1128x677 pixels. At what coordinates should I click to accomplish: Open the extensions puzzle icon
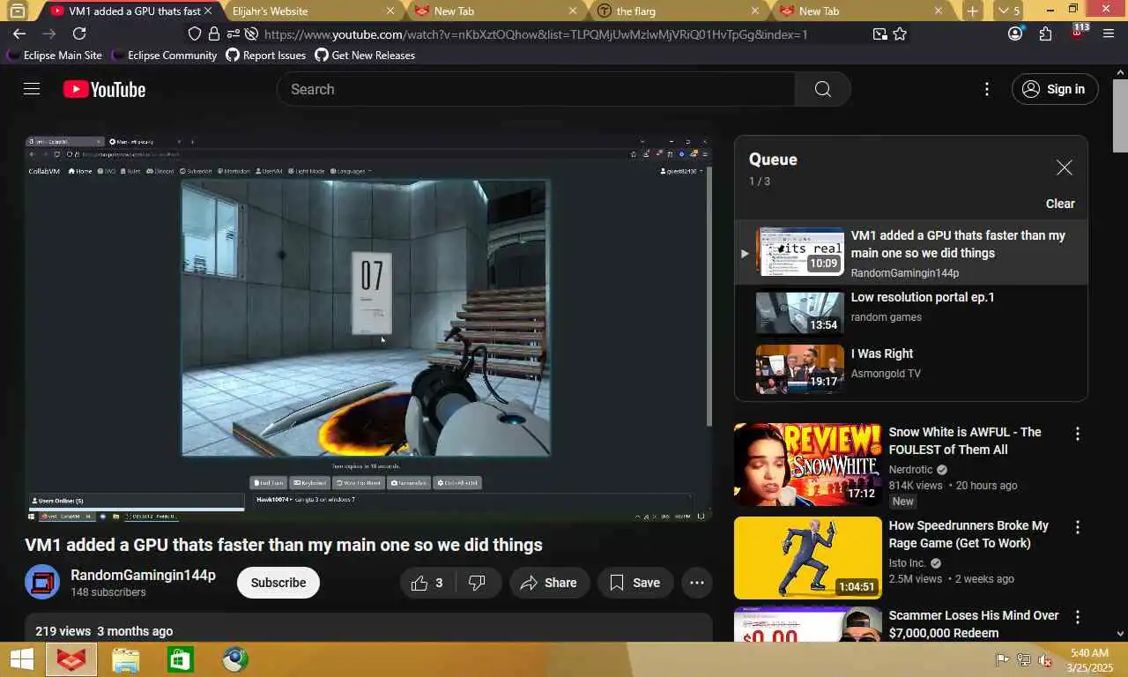click(x=1046, y=33)
